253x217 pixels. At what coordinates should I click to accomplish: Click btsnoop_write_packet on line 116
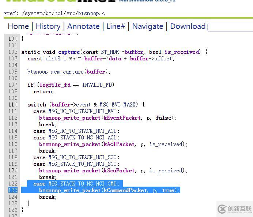(70, 144)
